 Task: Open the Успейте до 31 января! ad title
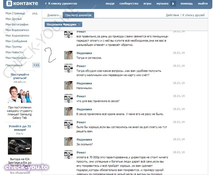(20, 128)
